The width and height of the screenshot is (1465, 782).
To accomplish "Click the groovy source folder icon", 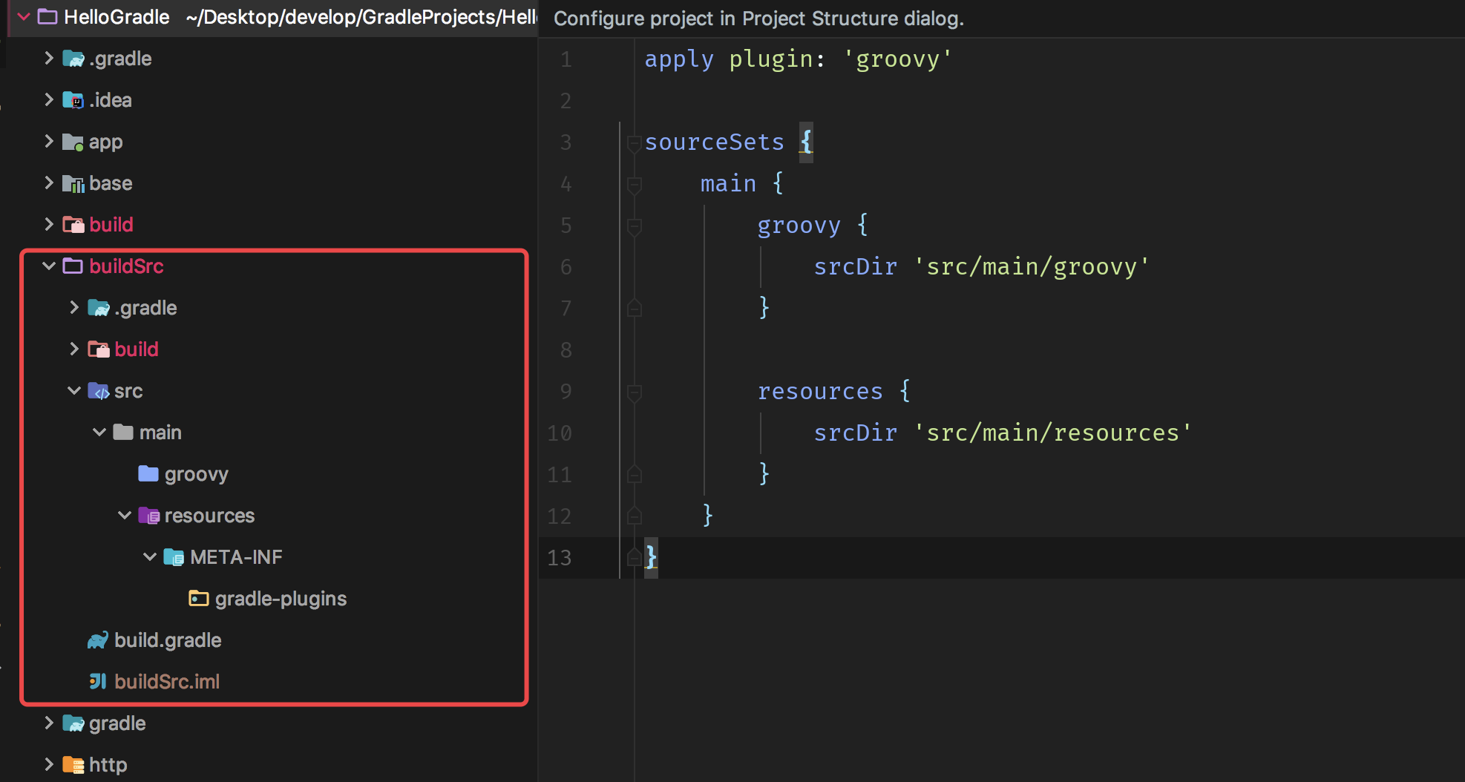I will point(148,474).
